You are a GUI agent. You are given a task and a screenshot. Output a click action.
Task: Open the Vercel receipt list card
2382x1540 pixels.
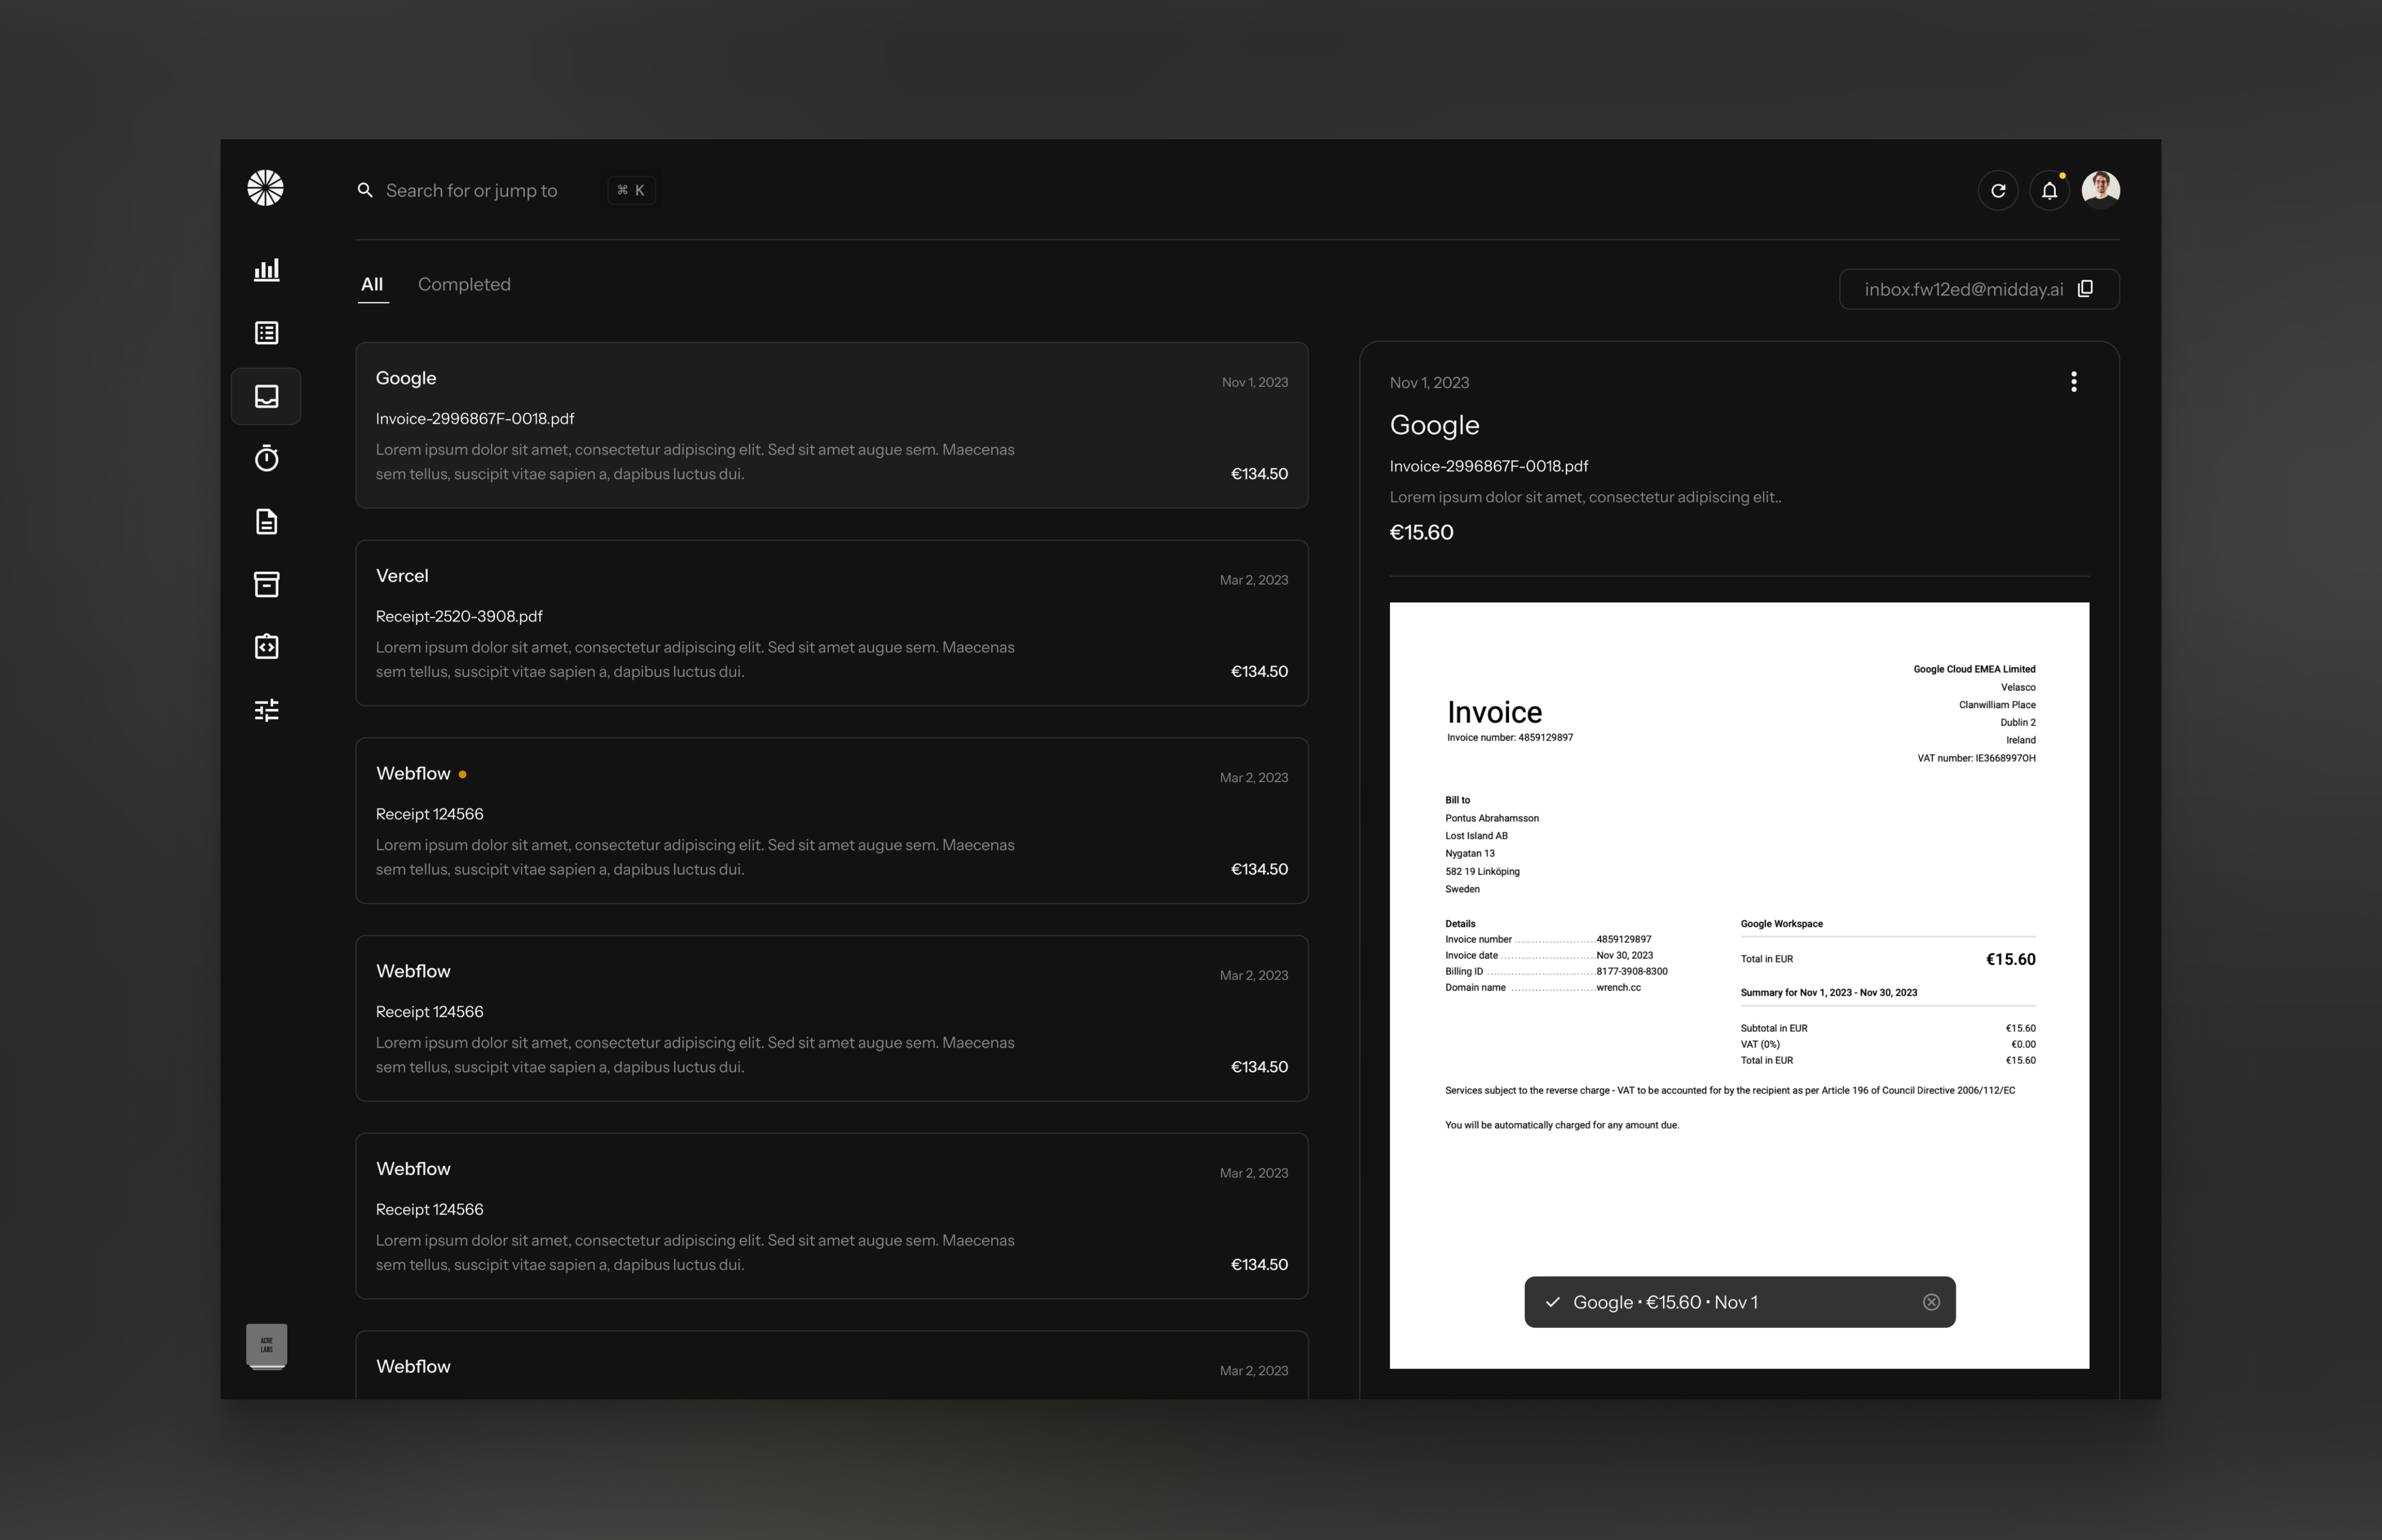[832, 623]
